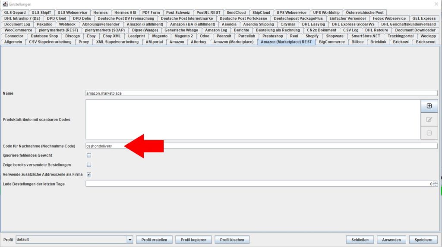Switch to the Allgemein tab
The height and width of the screenshot is (247, 442).
(13, 42)
